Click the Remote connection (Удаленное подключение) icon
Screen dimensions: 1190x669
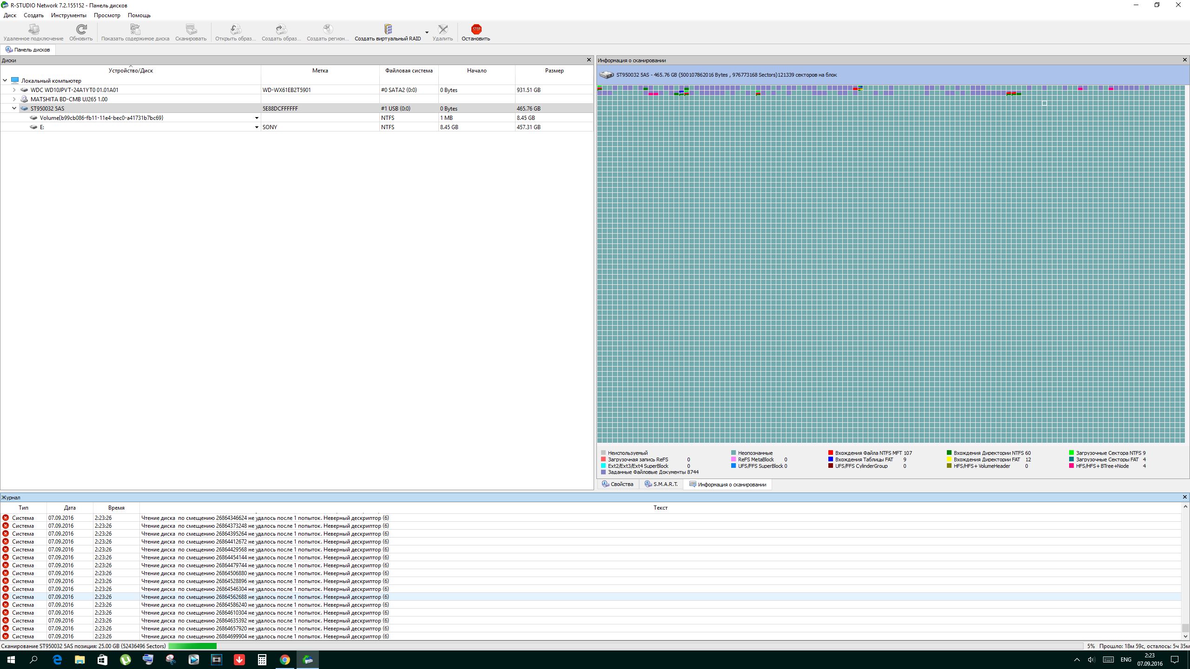click(33, 30)
